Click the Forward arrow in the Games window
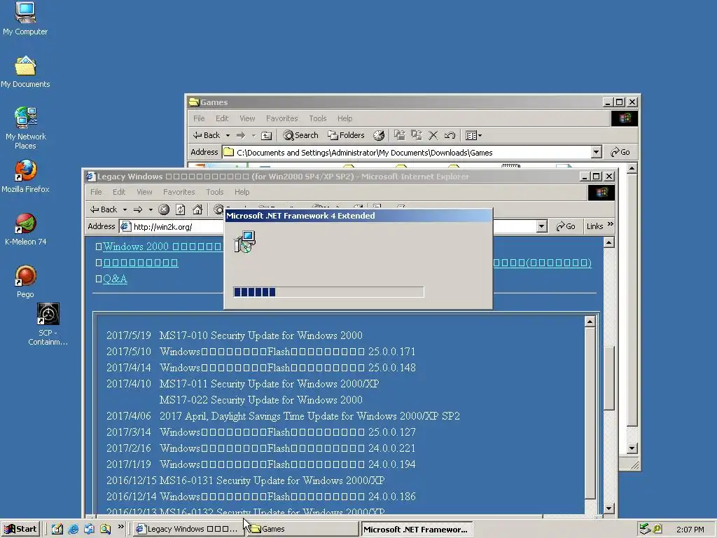The image size is (717, 538). 241,135
